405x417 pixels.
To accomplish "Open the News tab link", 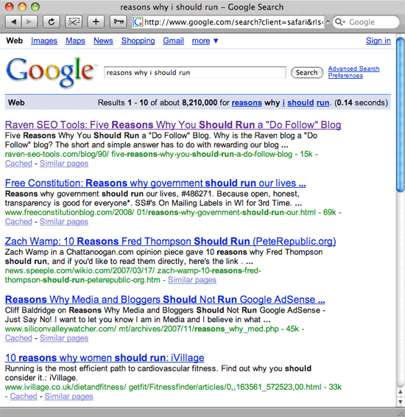I will [103, 41].
